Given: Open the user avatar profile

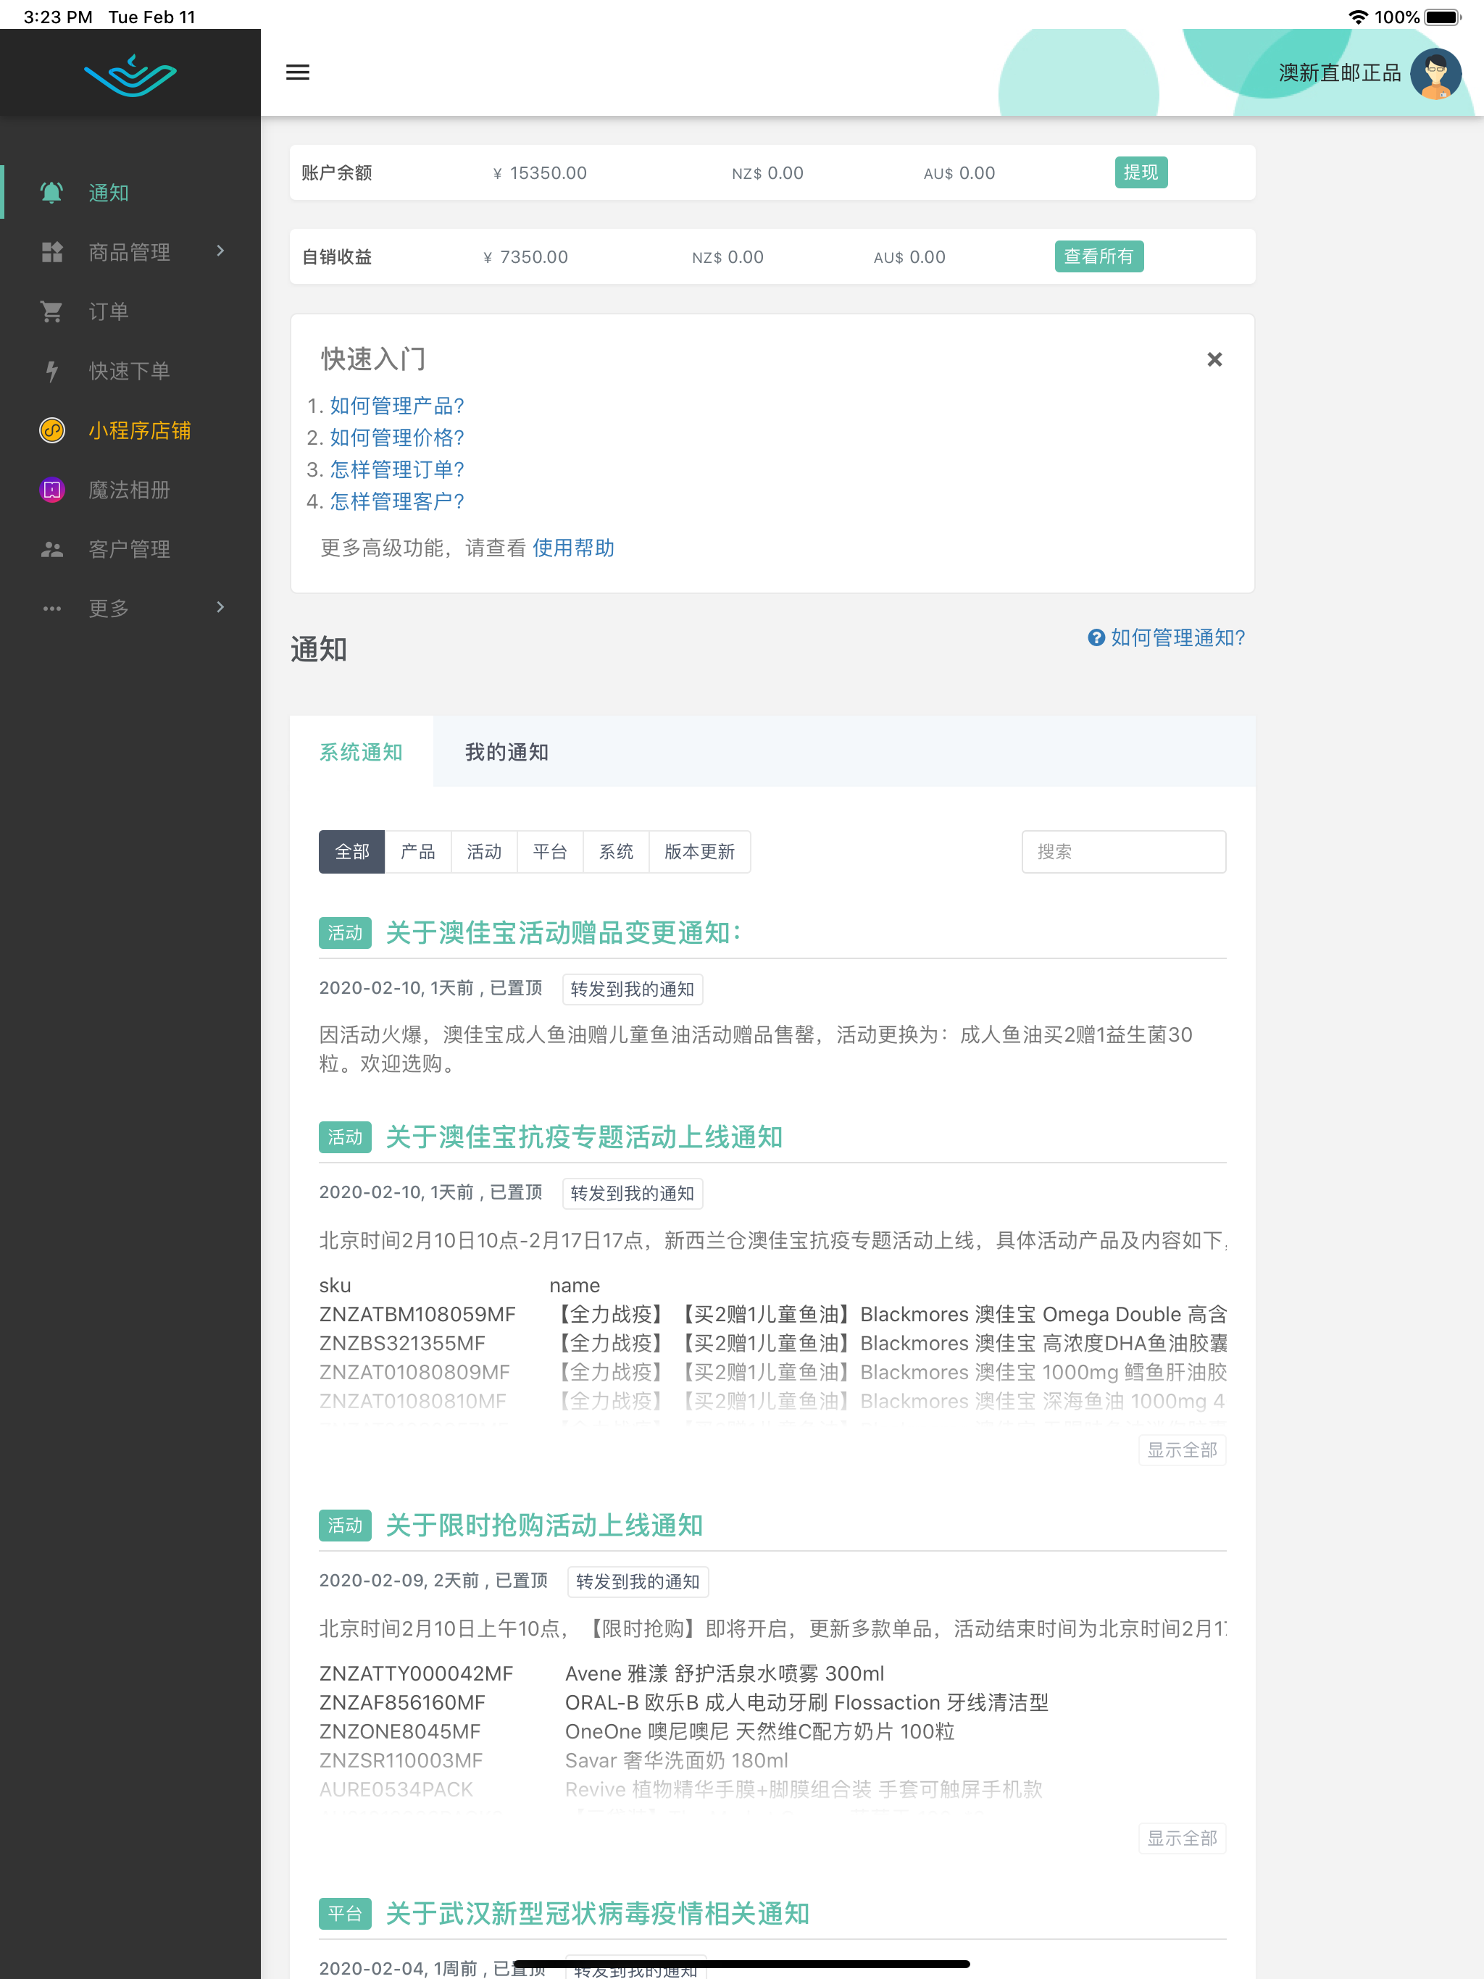Looking at the screenshot, I should 1435,73.
